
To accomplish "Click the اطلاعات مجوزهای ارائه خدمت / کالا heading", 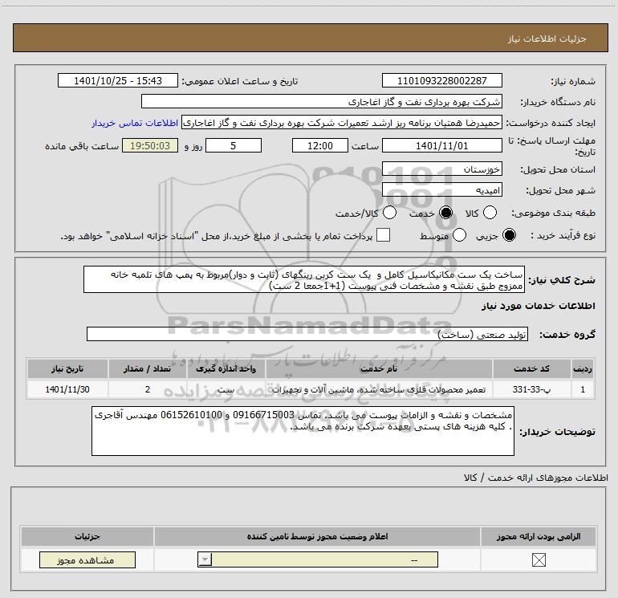I will (535, 478).
